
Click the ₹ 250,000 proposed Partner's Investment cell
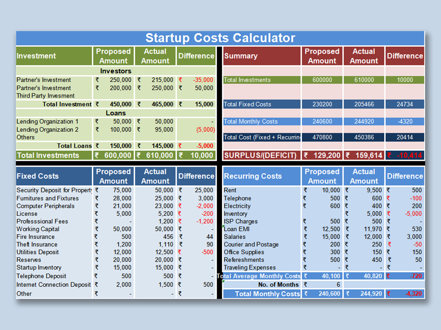[x=113, y=80]
